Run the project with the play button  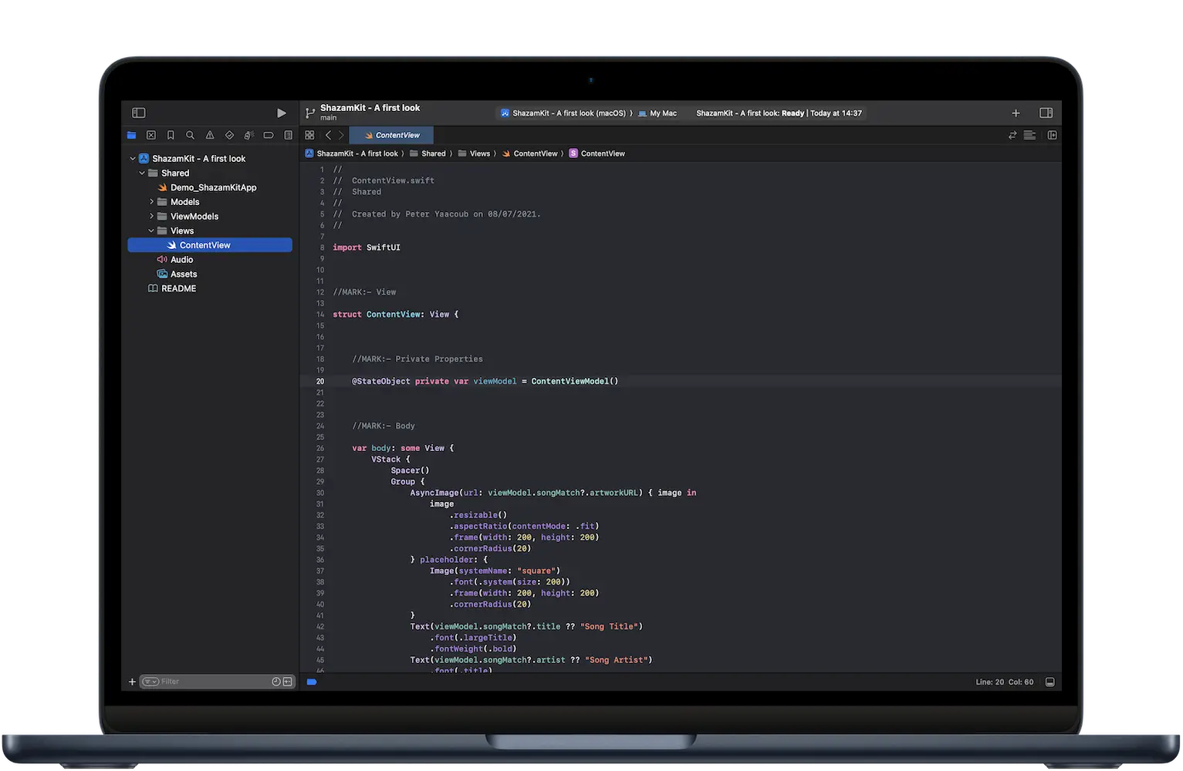[281, 113]
